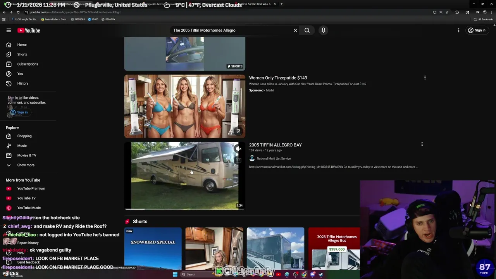Start voice search with the microphone
This screenshot has height=279, width=496.
pos(323,30)
